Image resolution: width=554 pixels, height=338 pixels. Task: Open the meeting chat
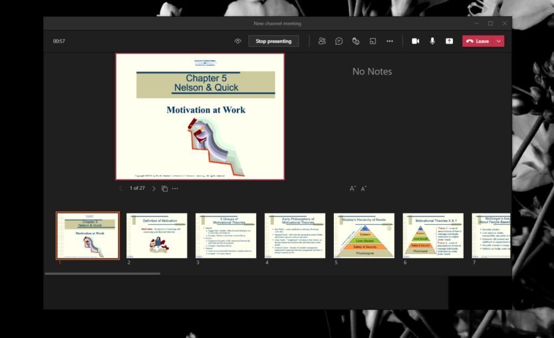(339, 41)
